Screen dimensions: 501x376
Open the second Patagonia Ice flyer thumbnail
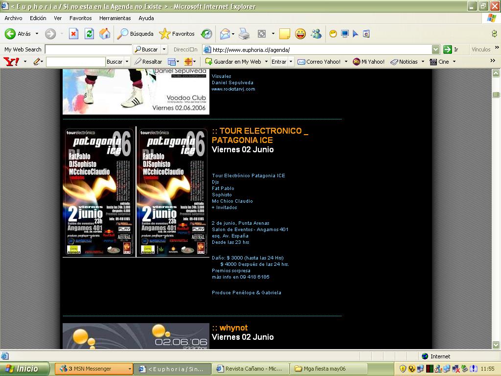click(173, 191)
